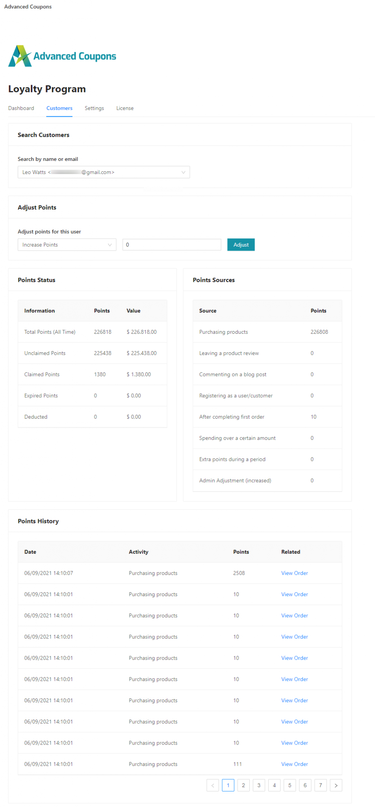
Task: Click the Unclaimed Points value 225438
Action: 102,353
